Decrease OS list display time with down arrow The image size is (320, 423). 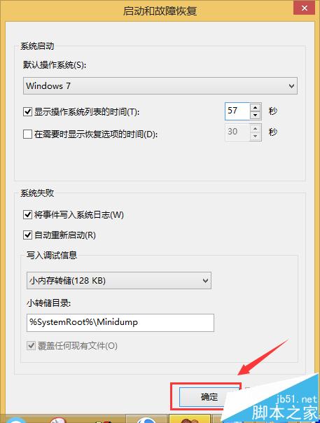255,115
